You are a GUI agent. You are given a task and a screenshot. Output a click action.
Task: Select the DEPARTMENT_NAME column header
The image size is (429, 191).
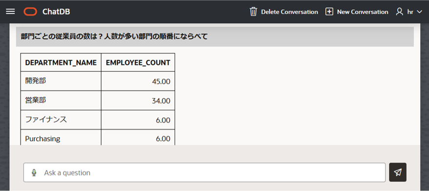coord(61,63)
